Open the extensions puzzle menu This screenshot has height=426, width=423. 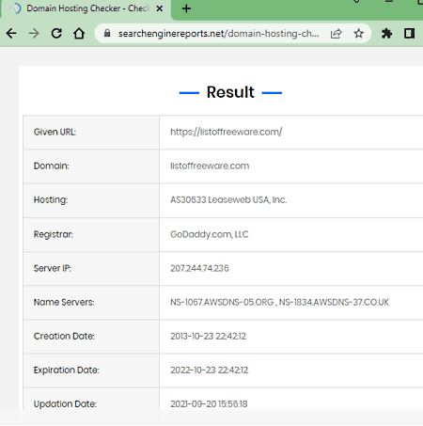pos(386,33)
